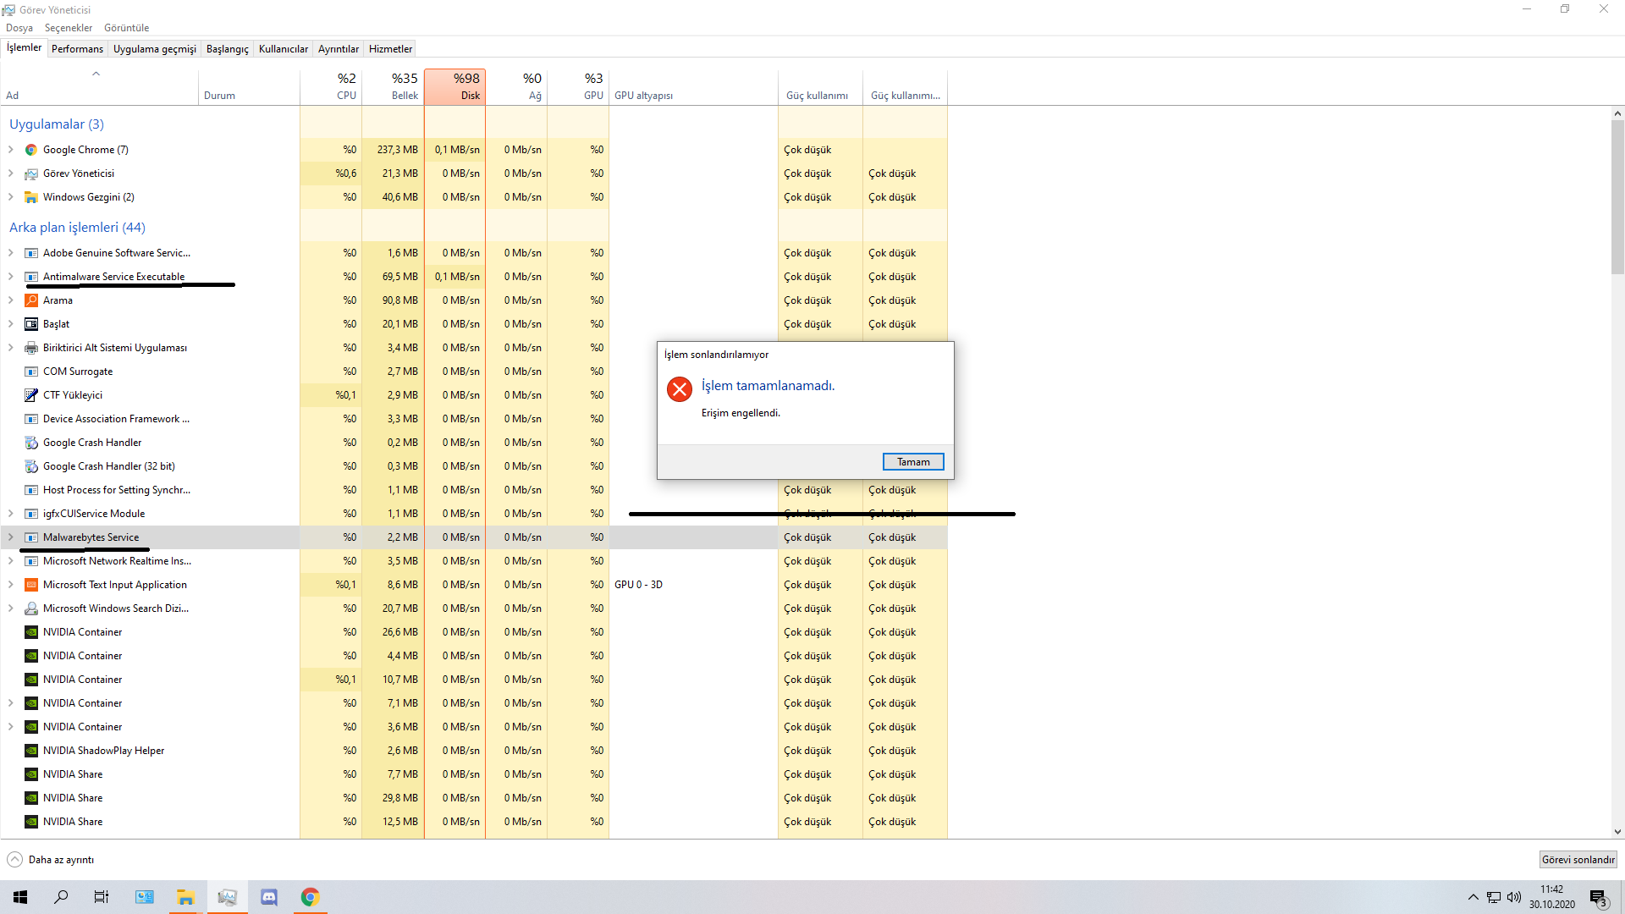
Task: Click the COM Surrogate process icon
Action: 31,372
